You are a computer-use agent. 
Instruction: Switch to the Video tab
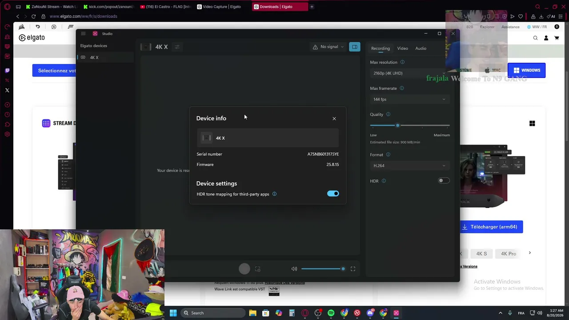[x=403, y=48]
